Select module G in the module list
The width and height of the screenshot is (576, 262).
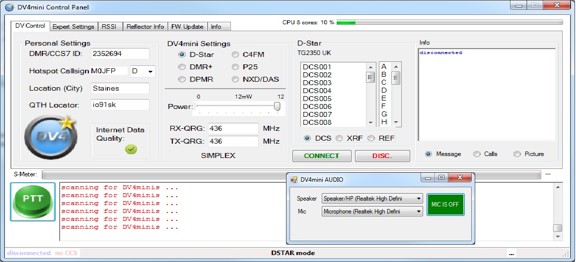click(384, 114)
